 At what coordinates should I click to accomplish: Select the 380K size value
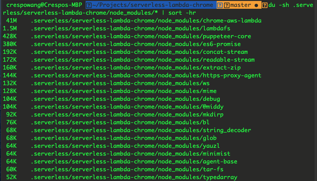tap(10, 44)
